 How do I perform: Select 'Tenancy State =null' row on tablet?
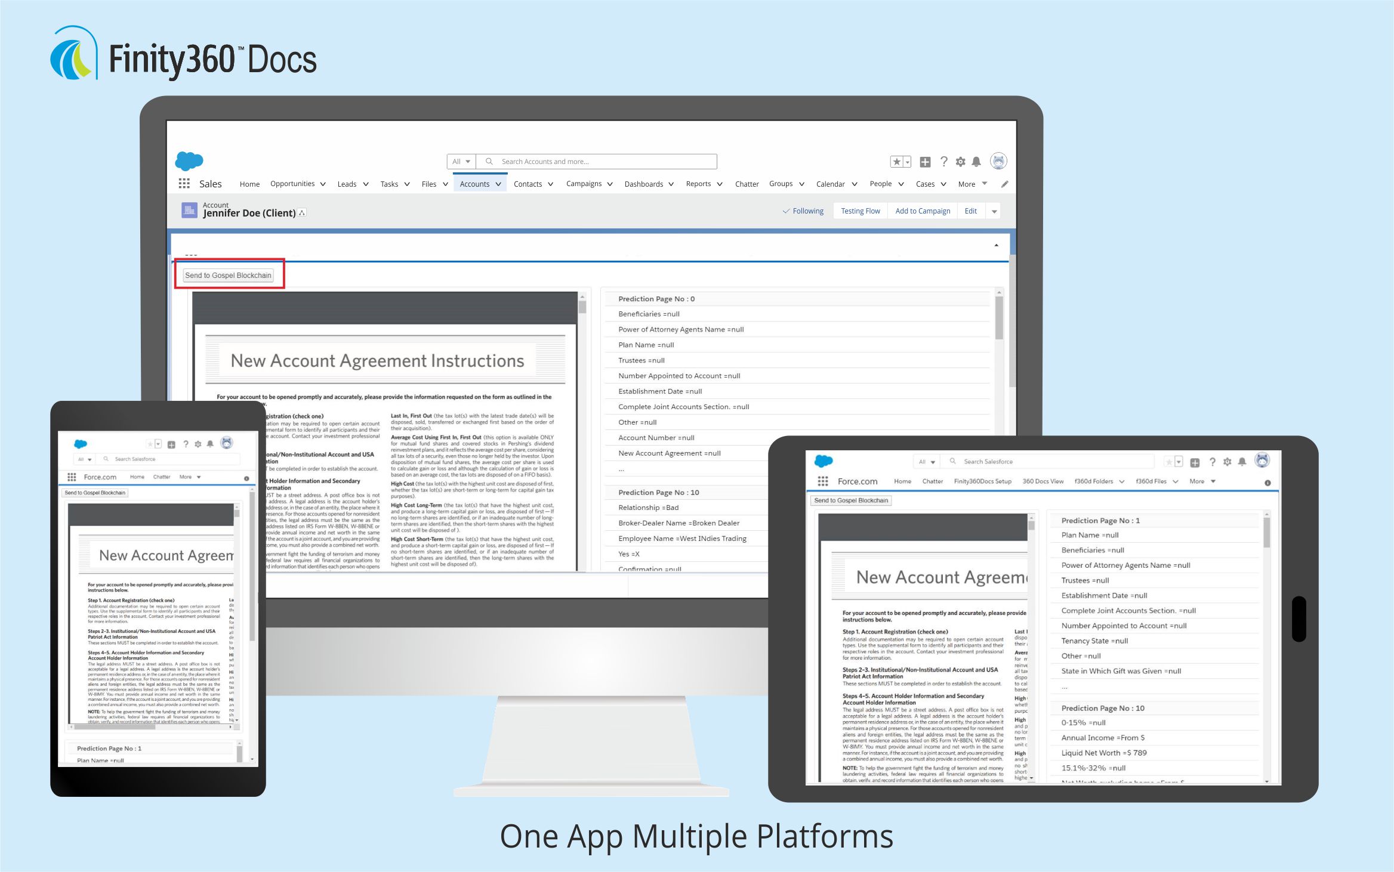1154,641
